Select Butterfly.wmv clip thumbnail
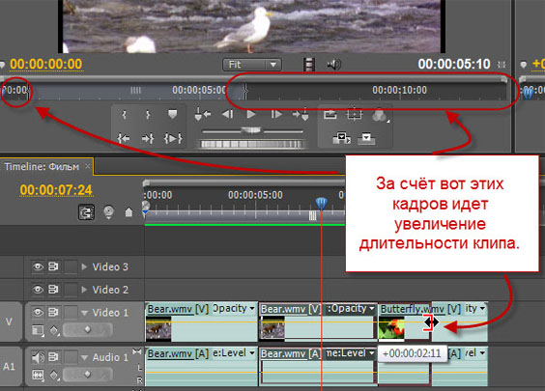The width and height of the screenshot is (545, 391). pos(391,328)
